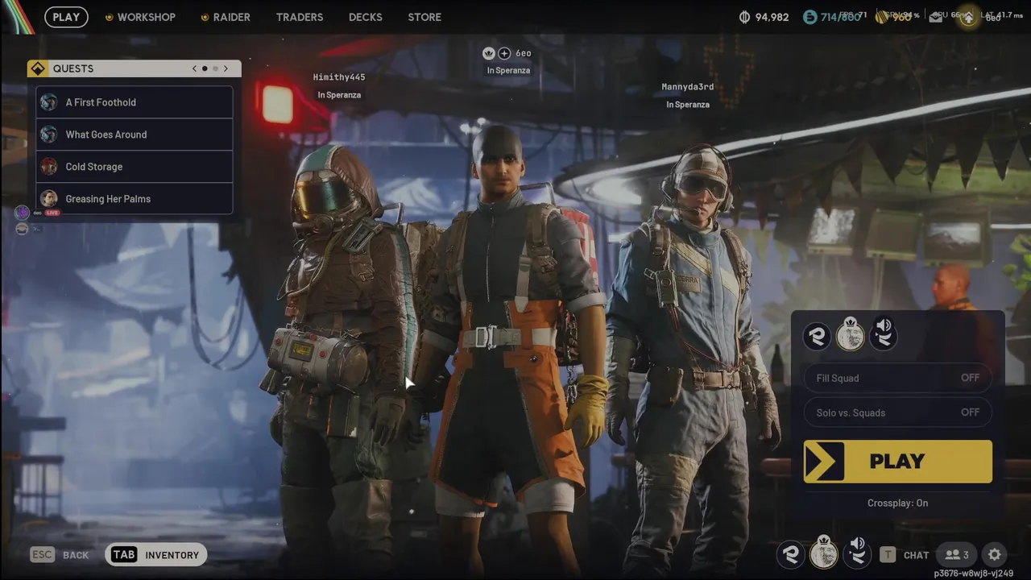Click In Speranza status under Himithy445
Viewport: 1031px width, 580px height.
[x=339, y=95]
